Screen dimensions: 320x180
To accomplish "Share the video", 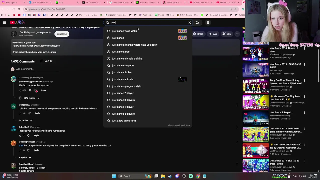I will tap(198, 34).
